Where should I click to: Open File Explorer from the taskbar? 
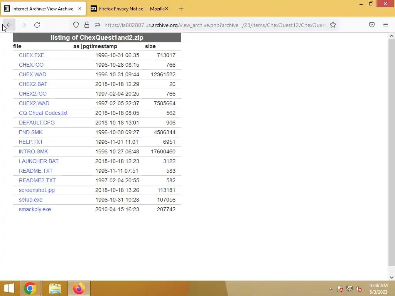click(55, 288)
